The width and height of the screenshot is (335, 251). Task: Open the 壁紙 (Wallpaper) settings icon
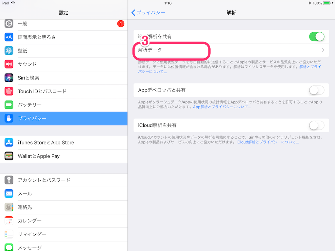point(9,50)
